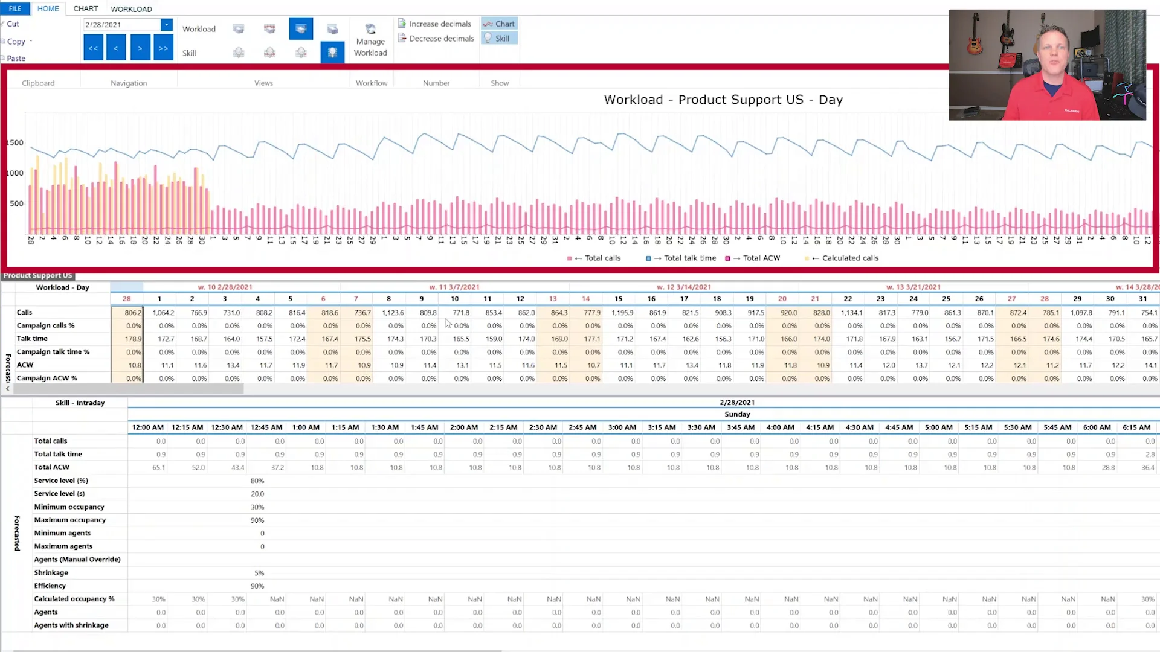This screenshot has width=1160, height=652.
Task: Select the highlighted third Workload view icon
Action: (301, 29)
